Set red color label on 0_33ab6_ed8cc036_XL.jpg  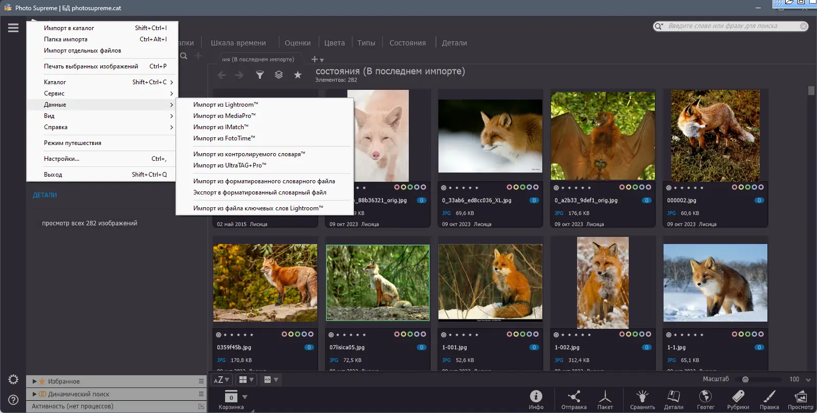(x=510, y=187)
